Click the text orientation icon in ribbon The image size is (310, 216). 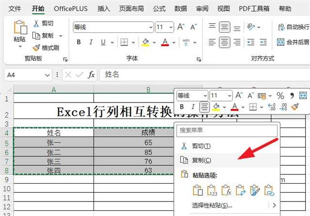(251, 27)
